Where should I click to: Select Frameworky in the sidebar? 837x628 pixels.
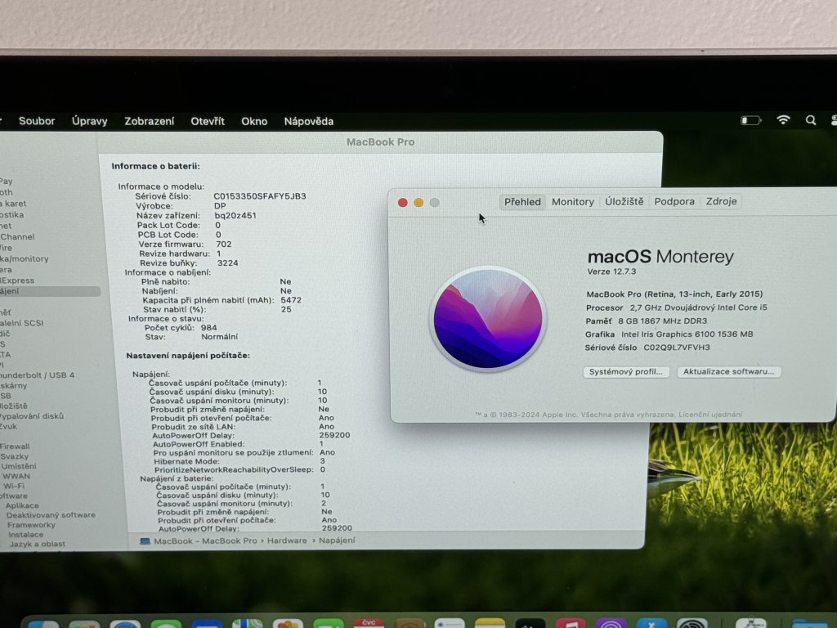[x=32, y=524]
